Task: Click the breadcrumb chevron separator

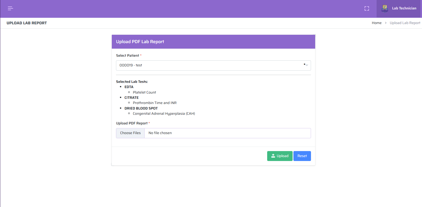Action: (386, 23)
